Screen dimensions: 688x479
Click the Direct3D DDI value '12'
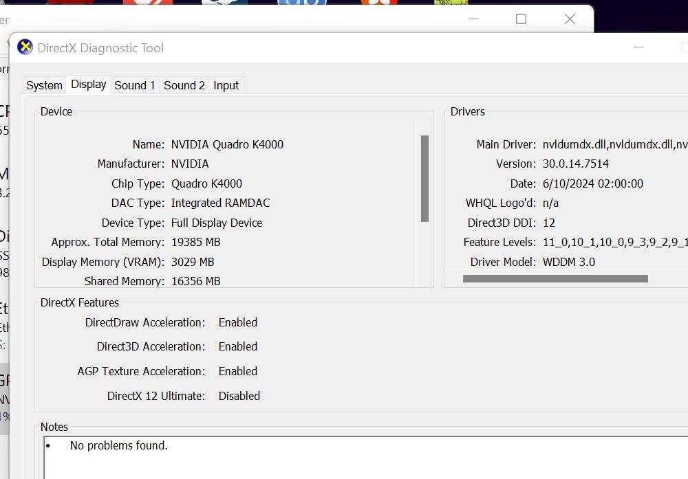point(549,223)
